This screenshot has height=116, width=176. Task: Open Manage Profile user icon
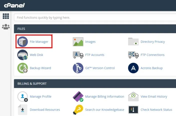22,96
